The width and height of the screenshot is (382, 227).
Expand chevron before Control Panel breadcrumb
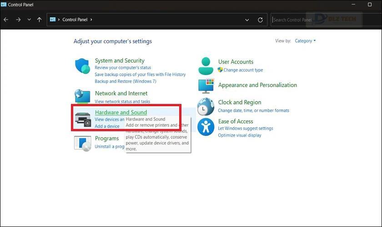click(x=59, y=20)
